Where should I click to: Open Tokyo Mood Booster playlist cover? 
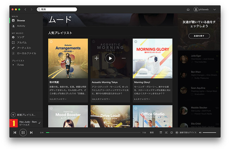click(x=68, y=116)
